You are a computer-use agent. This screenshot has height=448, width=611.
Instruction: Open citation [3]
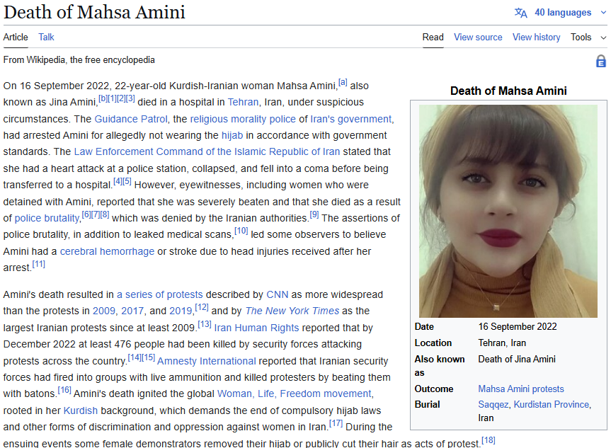130,98
